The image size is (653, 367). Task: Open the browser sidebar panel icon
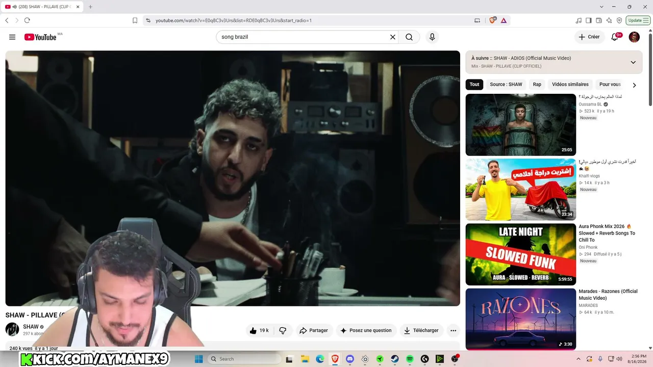pyautogui.click(x=589, y=20)
